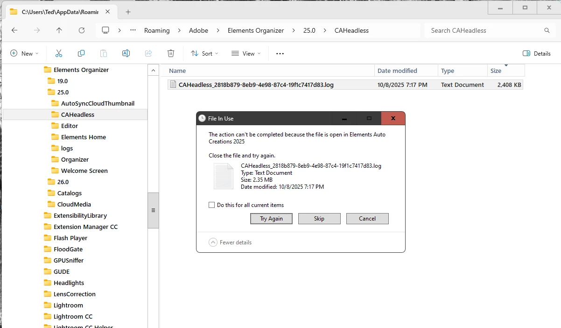Click the Skip button

(x=319, y=219)
